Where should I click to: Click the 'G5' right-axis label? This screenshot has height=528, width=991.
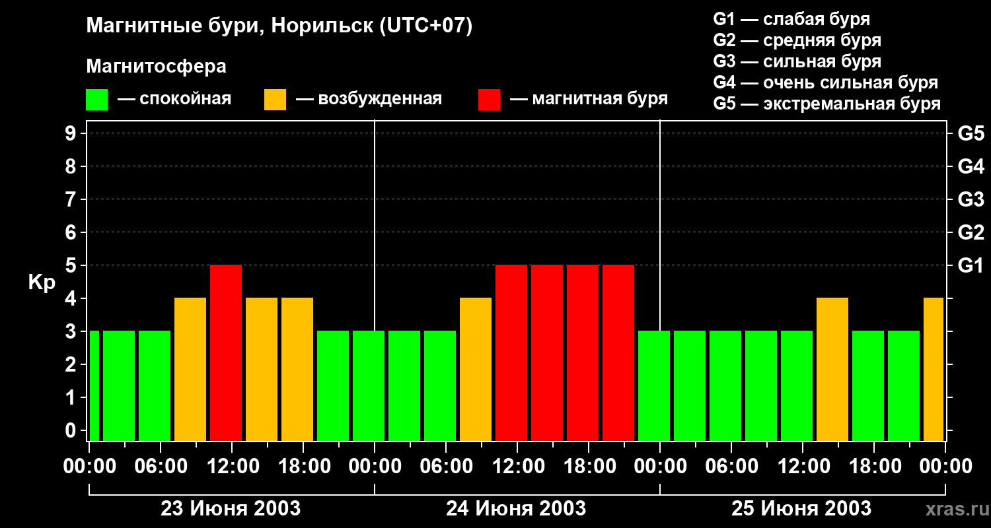click(971, 133)
